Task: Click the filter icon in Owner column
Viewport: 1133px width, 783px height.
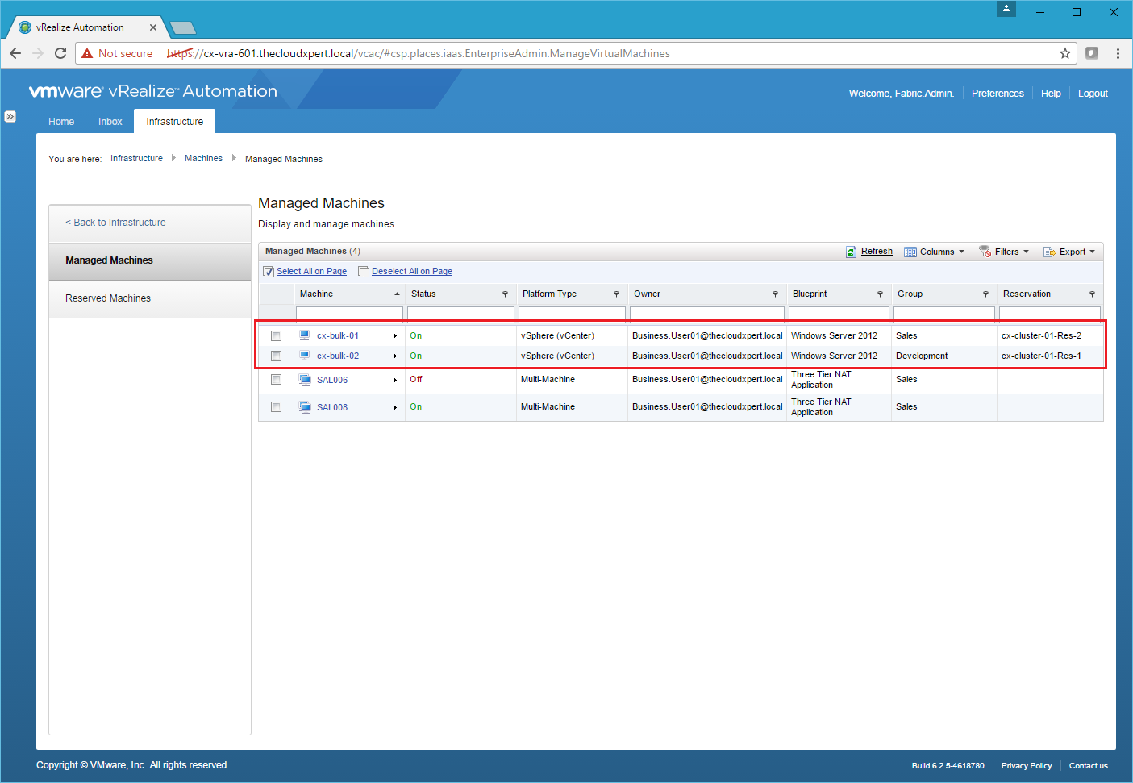Action: pyautogui.click(x=775, y=294)
